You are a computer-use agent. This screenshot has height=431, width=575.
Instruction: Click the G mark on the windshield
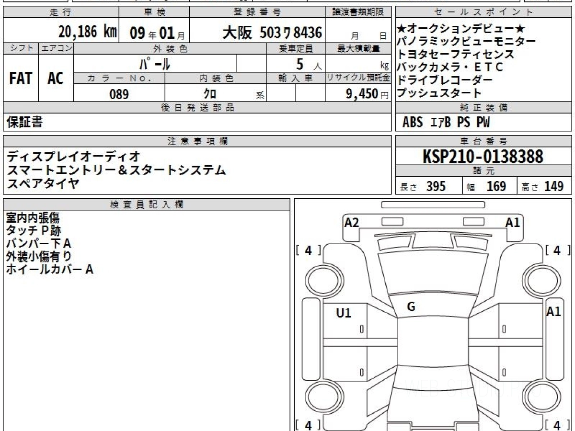411,307
